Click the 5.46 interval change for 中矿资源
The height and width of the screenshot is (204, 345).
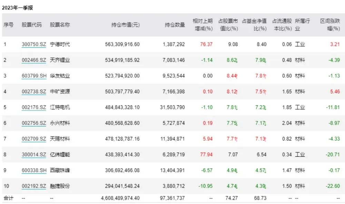335,91
